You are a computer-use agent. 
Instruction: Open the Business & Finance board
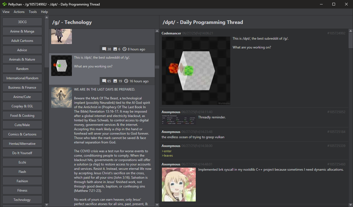(x=22, y=88)
